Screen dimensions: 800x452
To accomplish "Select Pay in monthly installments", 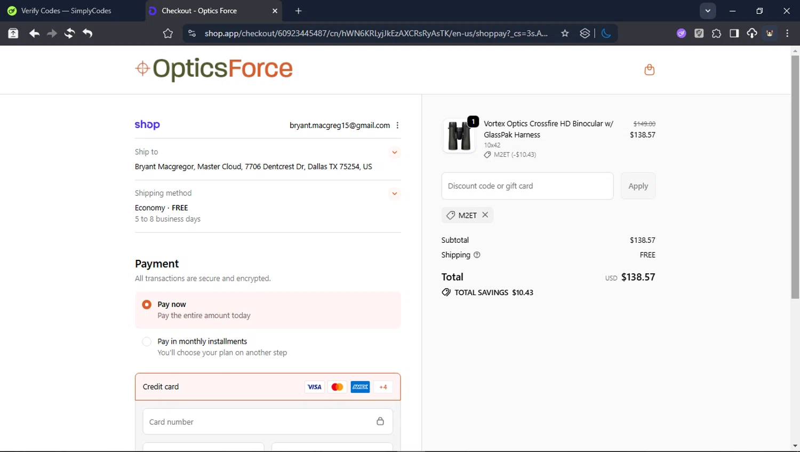I will (x=147, y=342).
